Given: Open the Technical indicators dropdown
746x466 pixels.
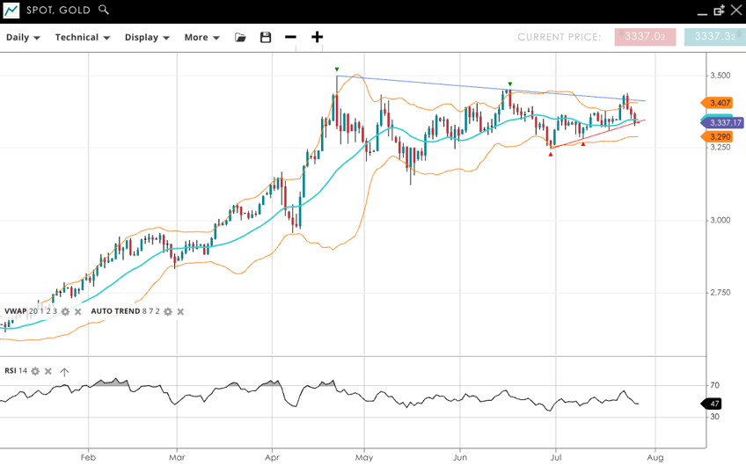Looking at the screenshot, I should [x=82, y=37].
